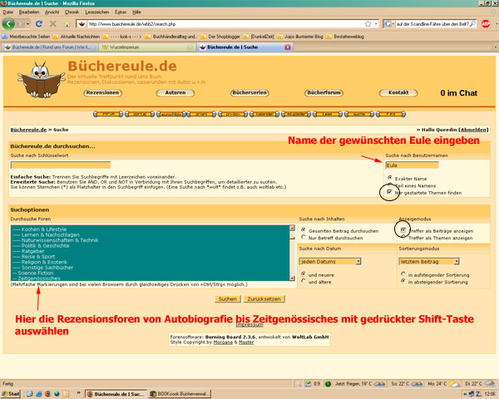Click the keyword search input field

coord(61,165)
